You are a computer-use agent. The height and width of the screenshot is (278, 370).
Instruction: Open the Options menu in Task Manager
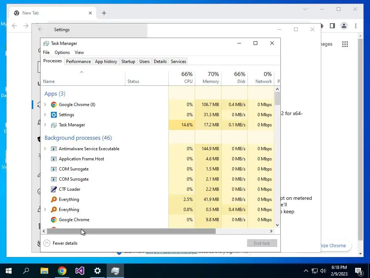click(x=62, y=52)
